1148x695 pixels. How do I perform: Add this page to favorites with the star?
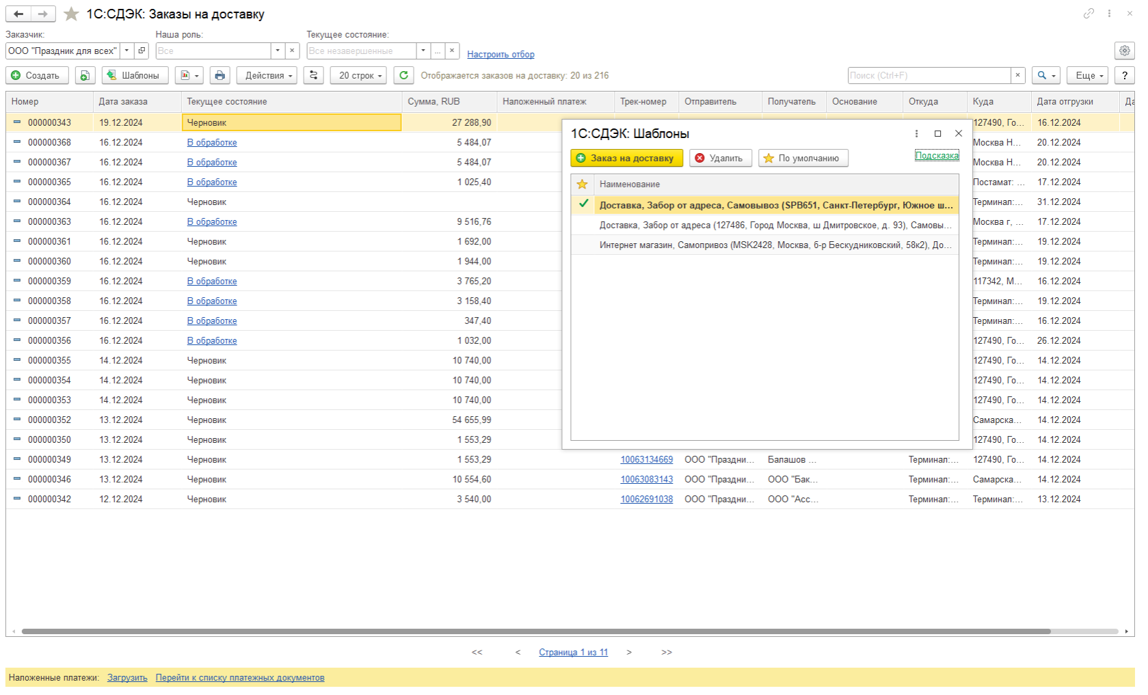(71, 14)
